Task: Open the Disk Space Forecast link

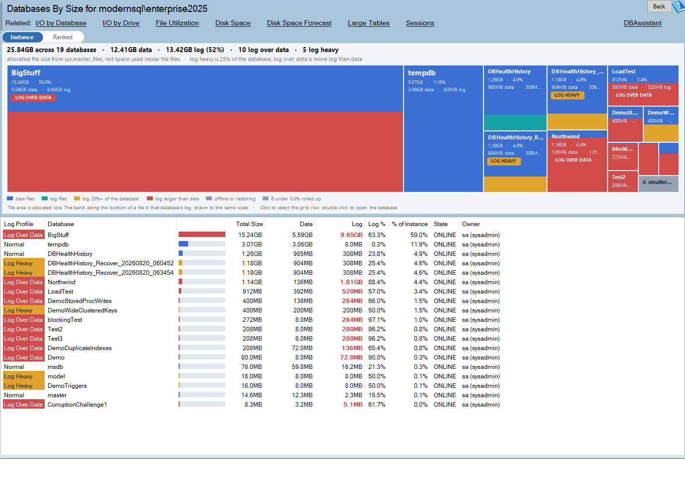Action: [299, 23]
